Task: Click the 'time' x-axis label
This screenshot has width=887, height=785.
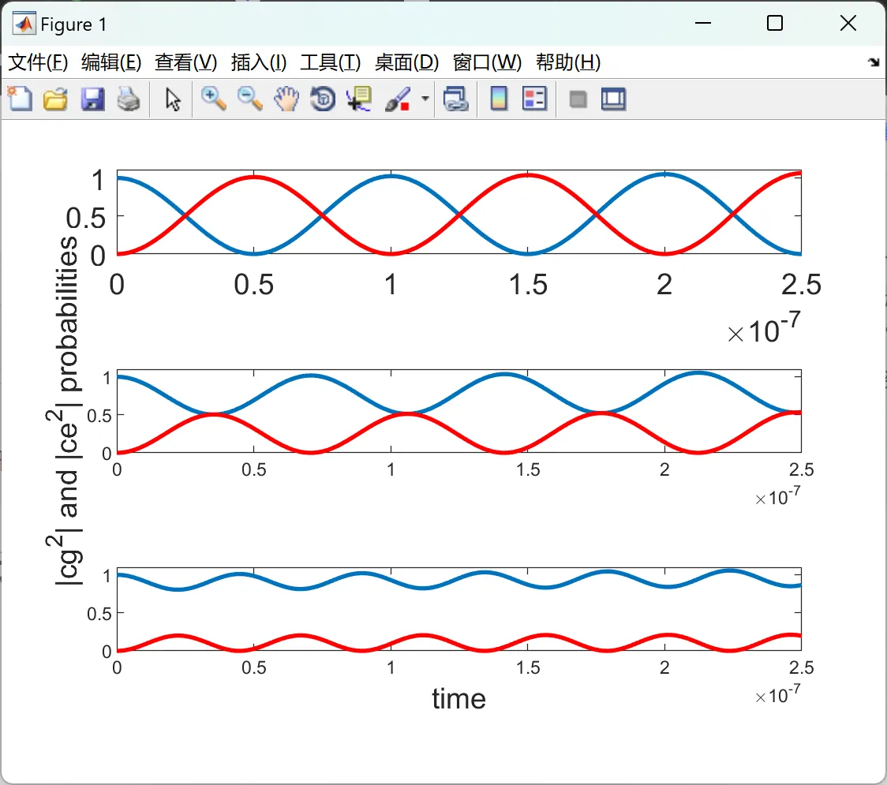Action: [x=458, y=699]
